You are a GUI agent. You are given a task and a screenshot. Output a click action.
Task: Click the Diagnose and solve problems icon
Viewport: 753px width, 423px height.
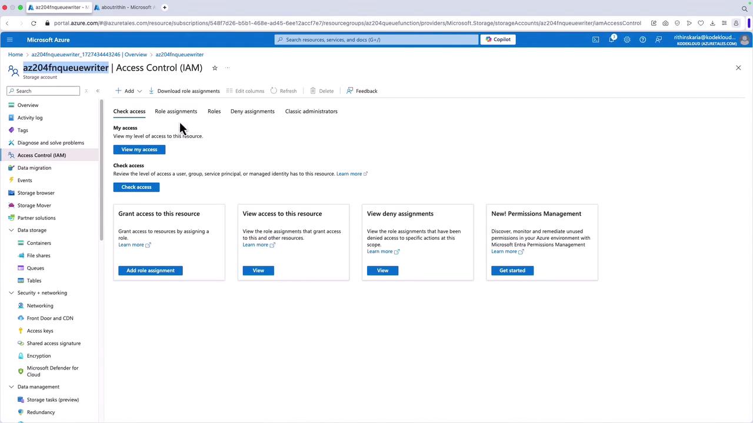pos(11,143)
